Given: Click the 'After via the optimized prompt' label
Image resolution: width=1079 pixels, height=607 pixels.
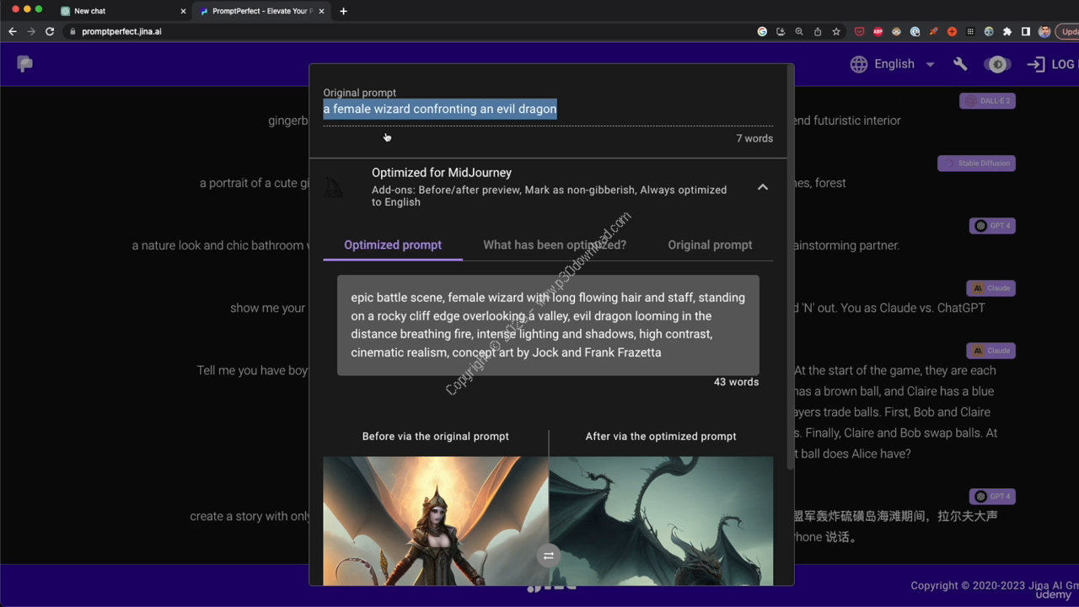Looking at the screenshot, I should (661, 436).
